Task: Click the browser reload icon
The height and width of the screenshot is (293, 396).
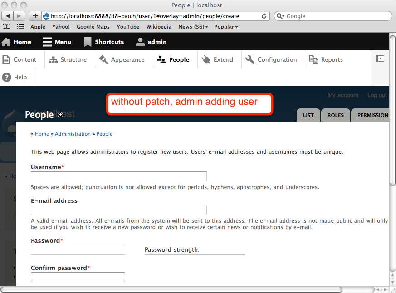Action: [264, 16]
